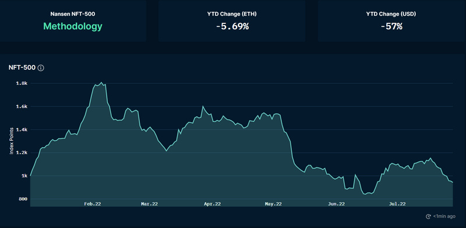The image size is (466, 228).
Task: Click the Mar.22 x-axis label
Action: tap(149, 204)
